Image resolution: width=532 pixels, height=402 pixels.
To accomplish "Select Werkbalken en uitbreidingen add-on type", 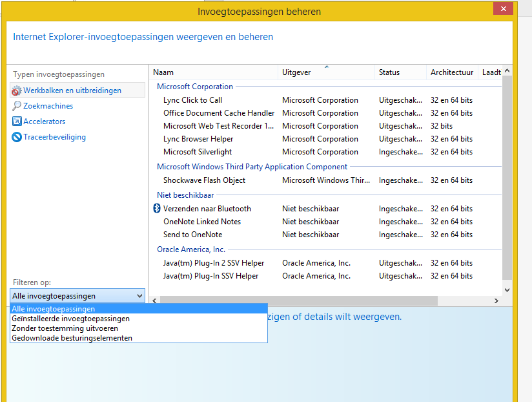I will pos(77,90).
